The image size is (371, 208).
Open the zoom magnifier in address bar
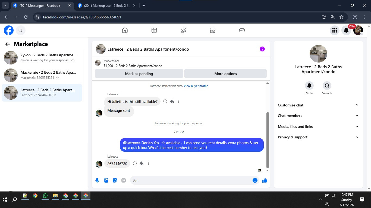click(x=332, y=17)
